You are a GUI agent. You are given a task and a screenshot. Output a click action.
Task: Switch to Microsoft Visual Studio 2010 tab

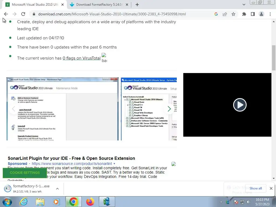click(x=35, y=5)
